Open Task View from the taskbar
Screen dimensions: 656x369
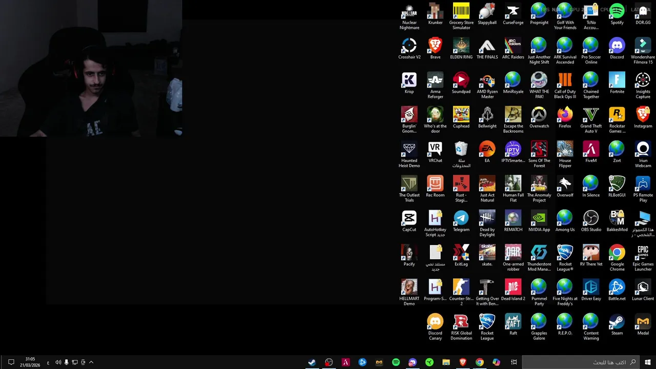click(x=514, y=362)
